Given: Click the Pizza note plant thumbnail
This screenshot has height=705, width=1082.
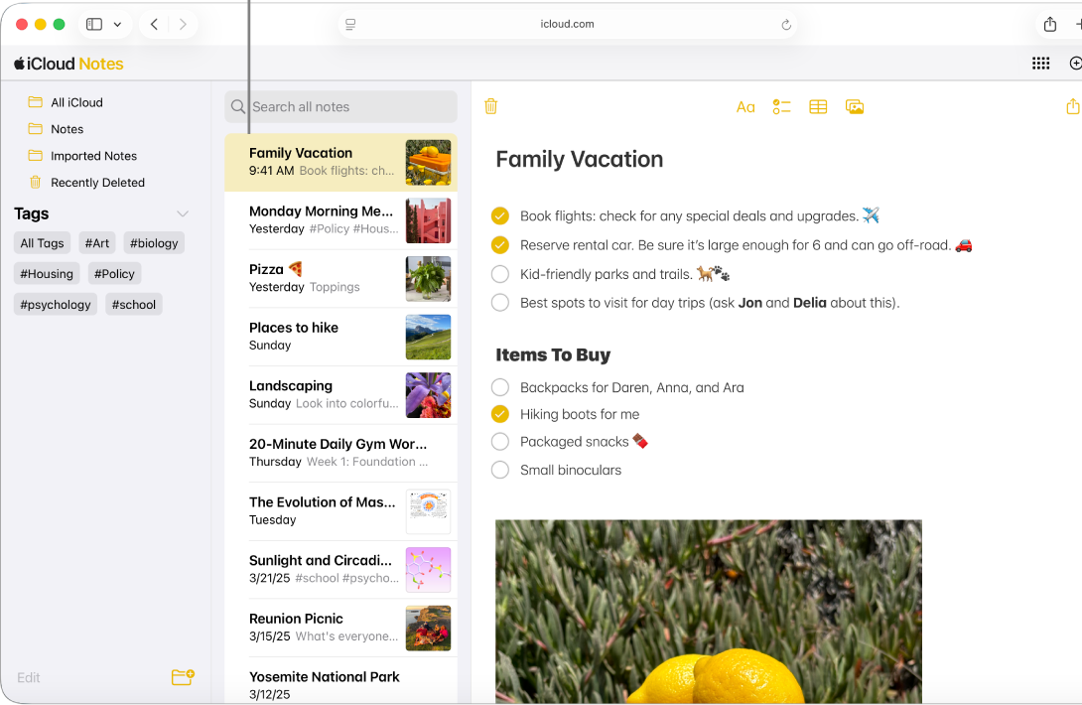Looking at the screenshot, I should pos(429,279).
